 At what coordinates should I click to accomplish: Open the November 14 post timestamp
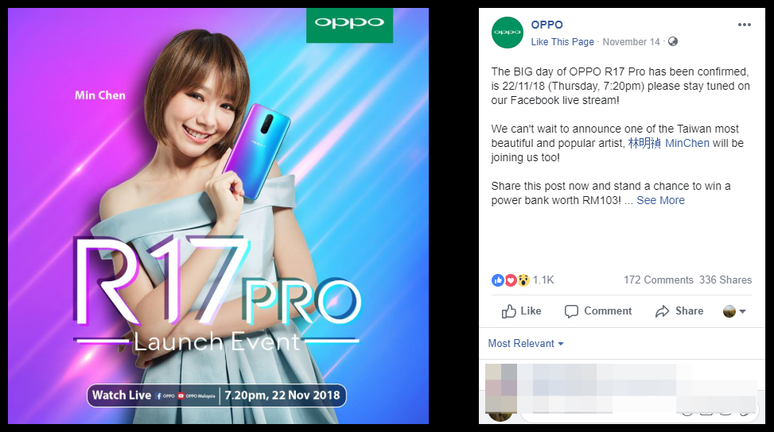pos(631,42)
